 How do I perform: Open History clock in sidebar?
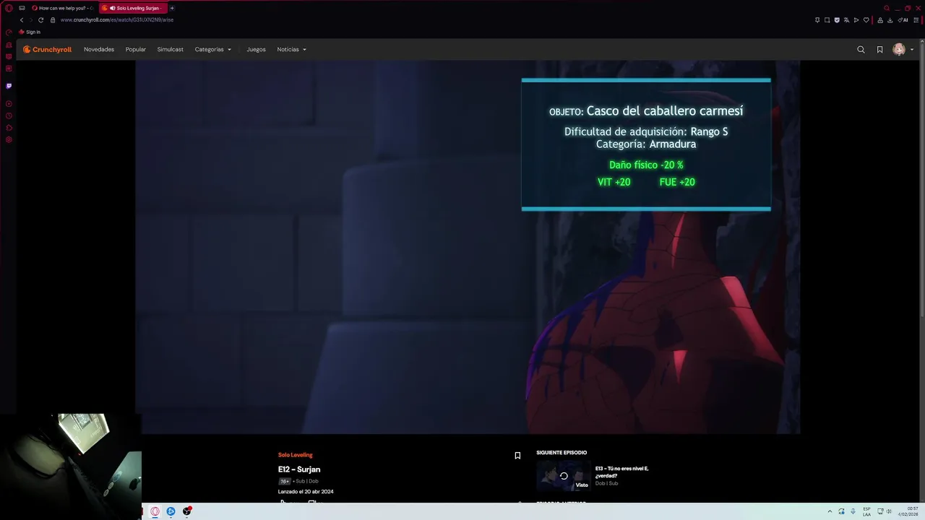[x=9, y=116]
